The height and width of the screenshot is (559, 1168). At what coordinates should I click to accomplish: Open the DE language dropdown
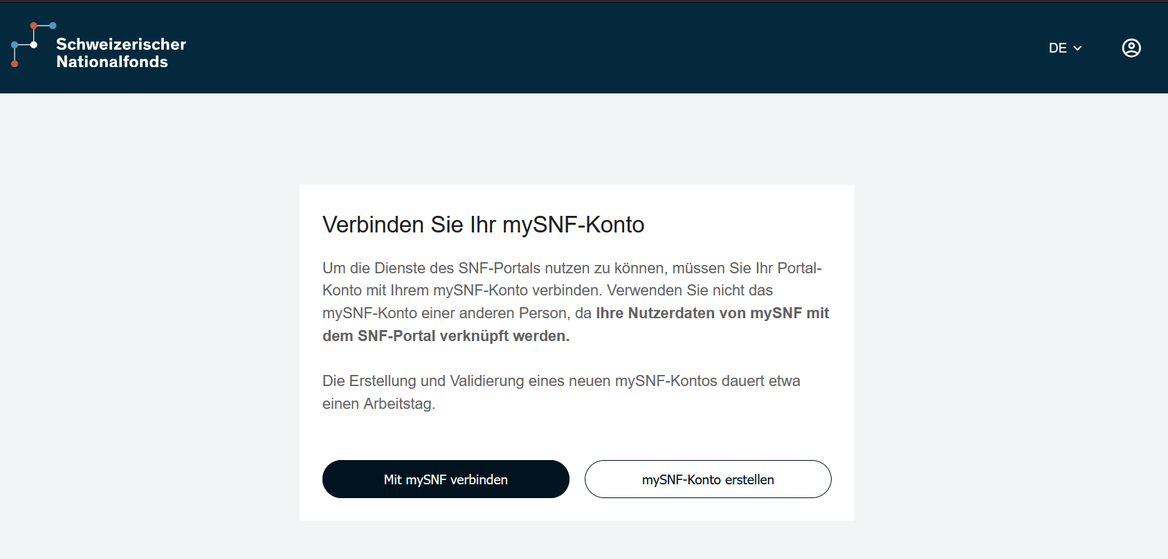[1065, 48]
